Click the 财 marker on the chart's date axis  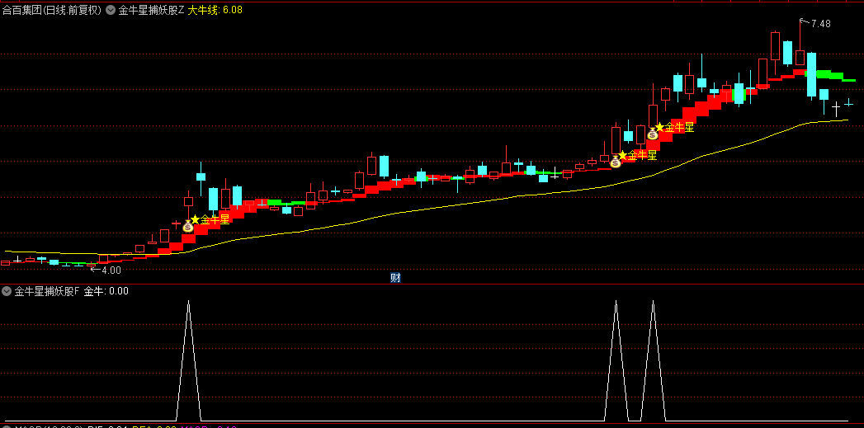click(x=395, y=278)
